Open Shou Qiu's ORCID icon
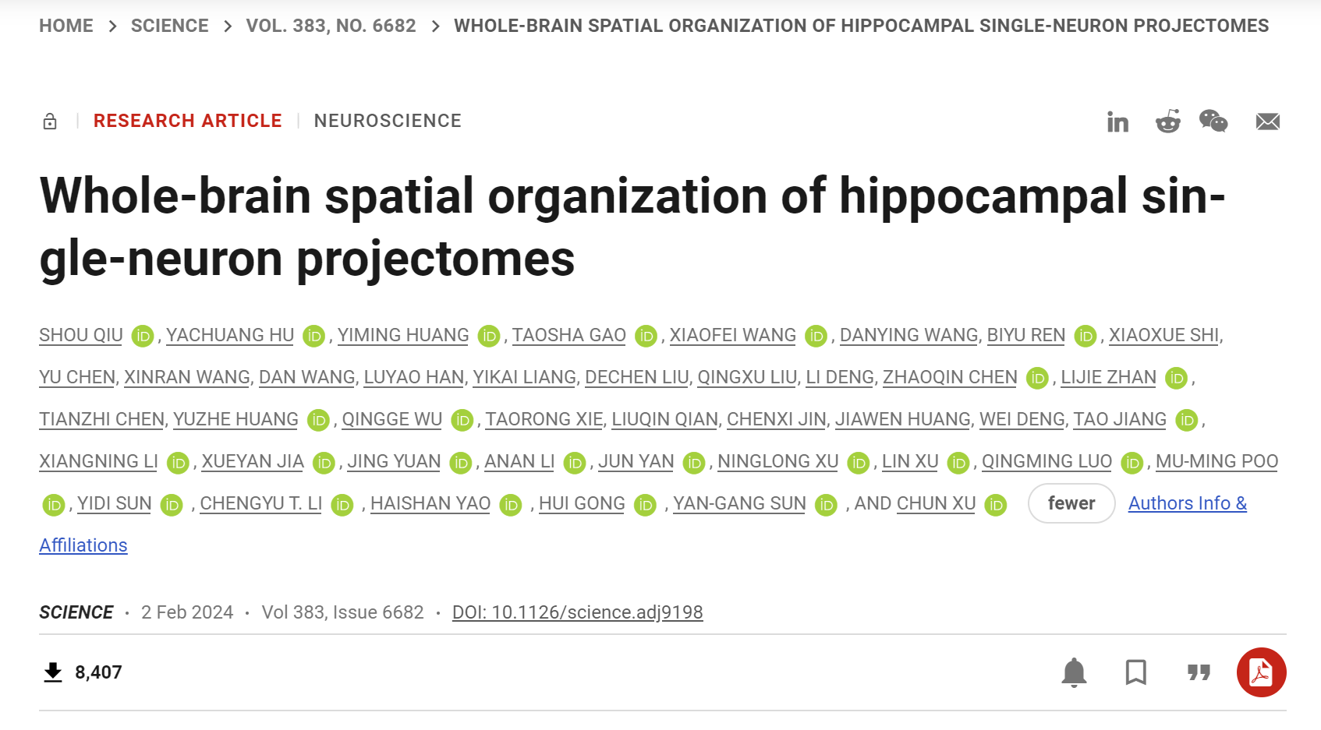 143,336
